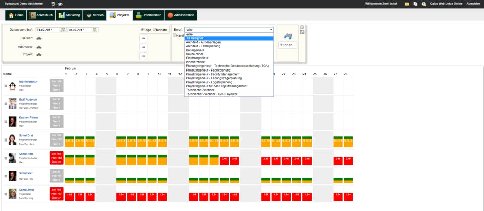Screen dimensions: 484x211
Task: Choose Architekt - Außenanlagen option
Action: pos(229,42)
